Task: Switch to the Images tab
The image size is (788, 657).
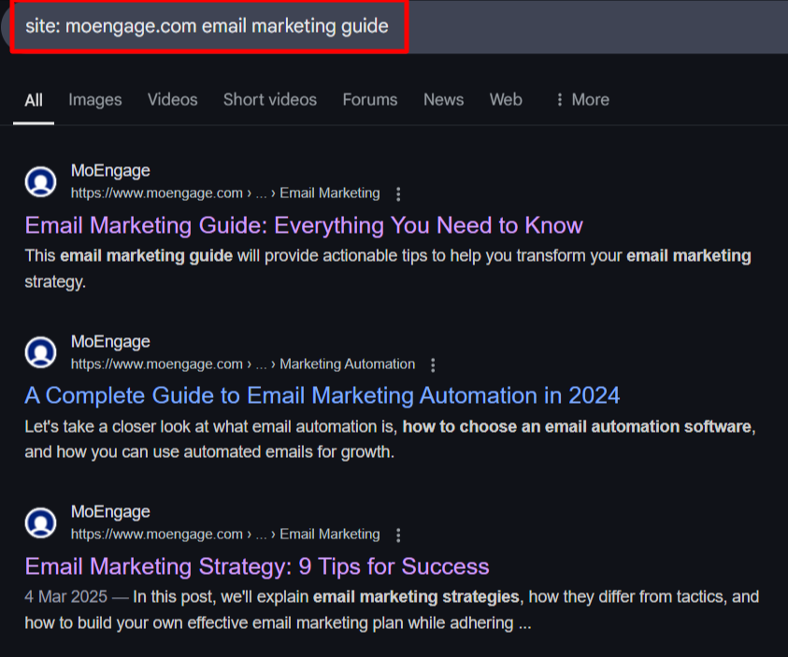Action: coord(95,100)
